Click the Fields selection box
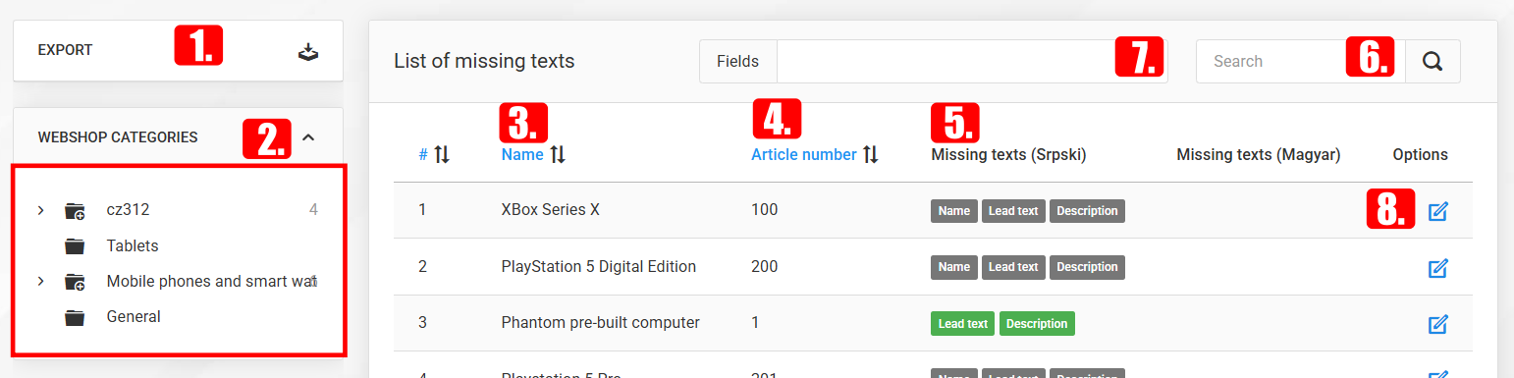Image resolution: width=1514 pixels, height=378 pixels. point(972,61)
